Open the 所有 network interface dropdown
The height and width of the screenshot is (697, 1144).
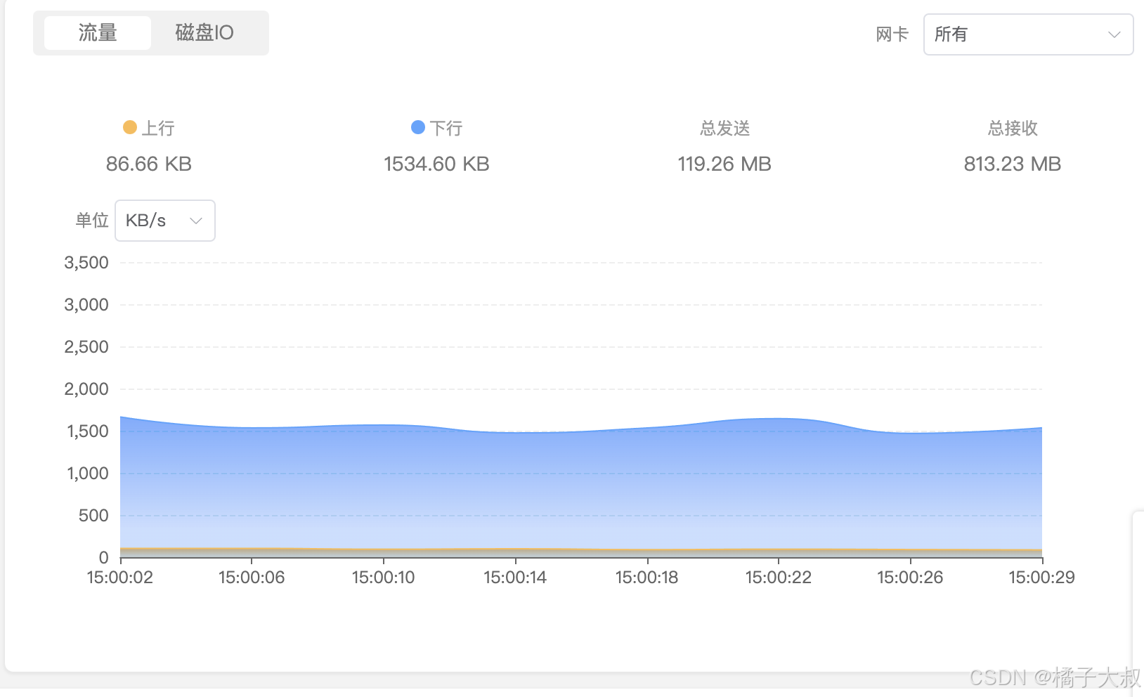coord(1028,34)
